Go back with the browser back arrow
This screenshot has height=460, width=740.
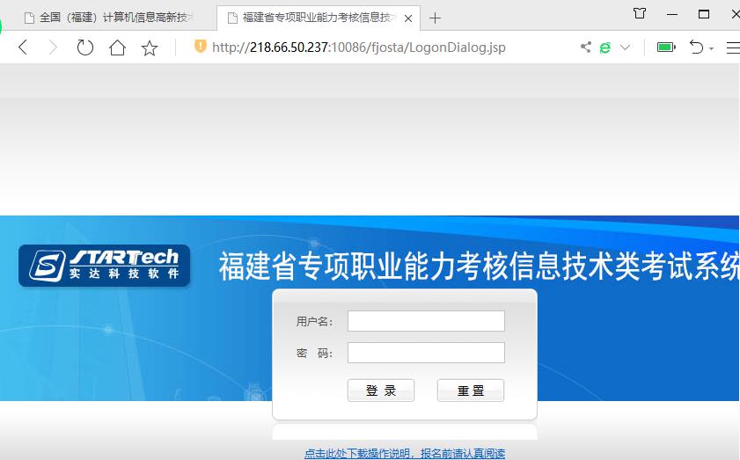click(x=23, y=47)
